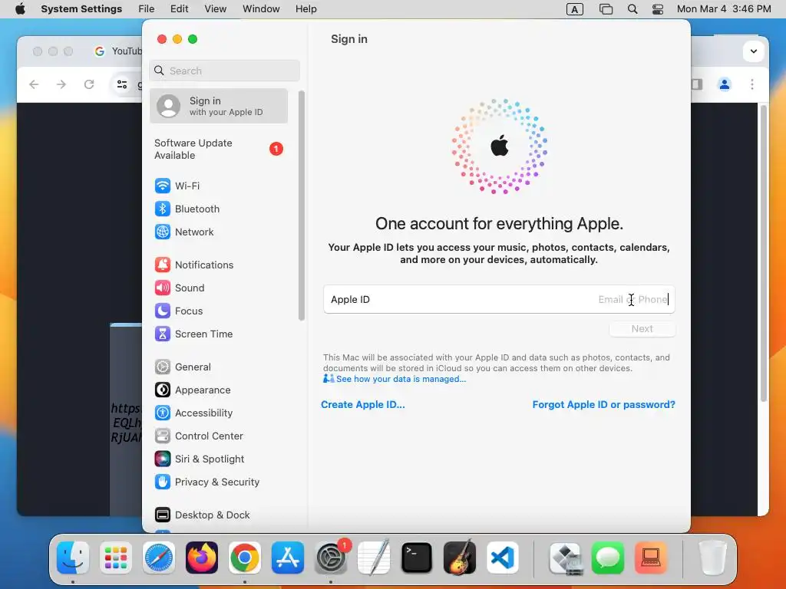Click the settings Search field
Screen dimensions: 786x589
[224, 71]
